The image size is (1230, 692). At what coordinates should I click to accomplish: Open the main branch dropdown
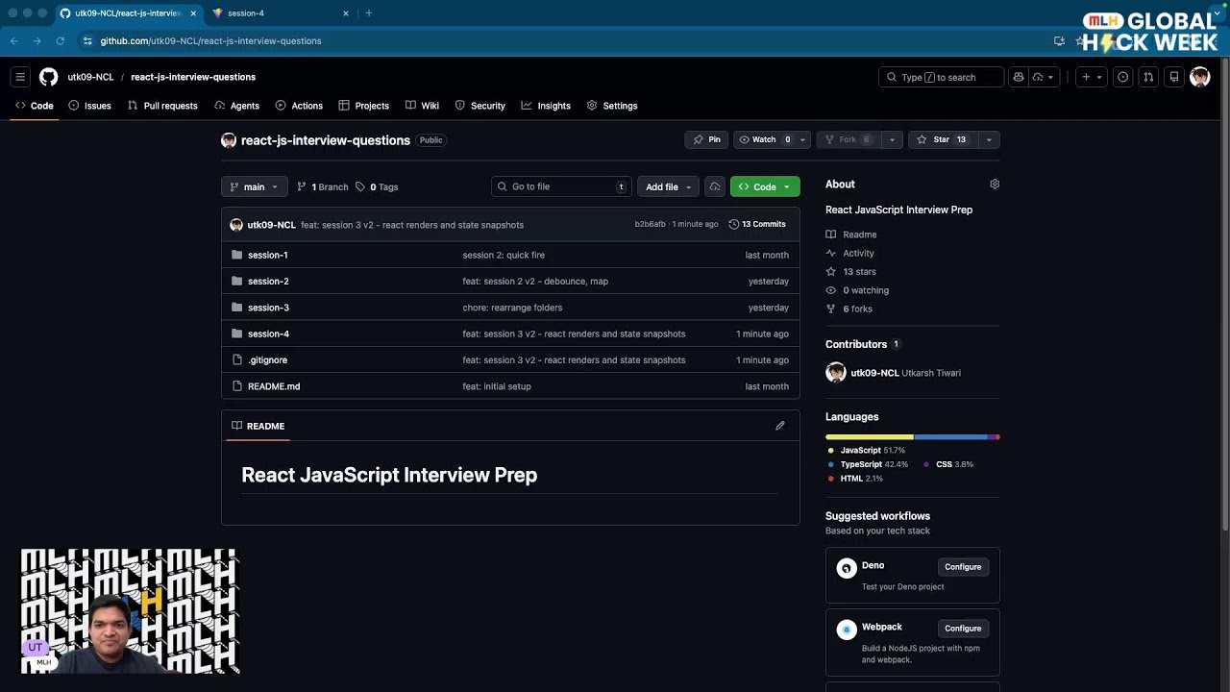[254, 186]
